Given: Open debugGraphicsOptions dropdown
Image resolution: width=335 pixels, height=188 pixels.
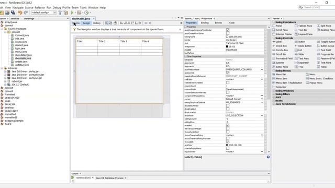Looking at the screenshot, I should coord(262,102).
